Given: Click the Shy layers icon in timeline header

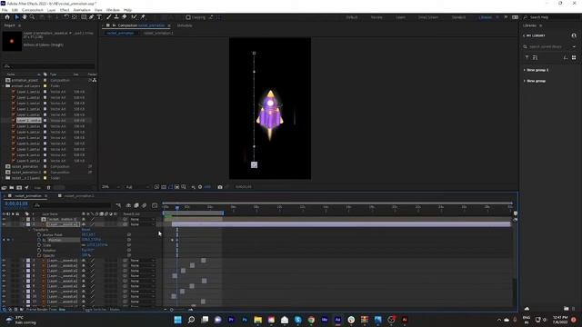Looking at the screenshot, I should point(128,205).
